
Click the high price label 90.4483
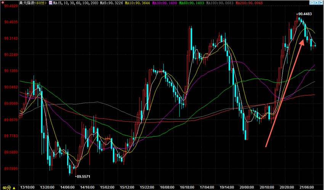point(304,14)
